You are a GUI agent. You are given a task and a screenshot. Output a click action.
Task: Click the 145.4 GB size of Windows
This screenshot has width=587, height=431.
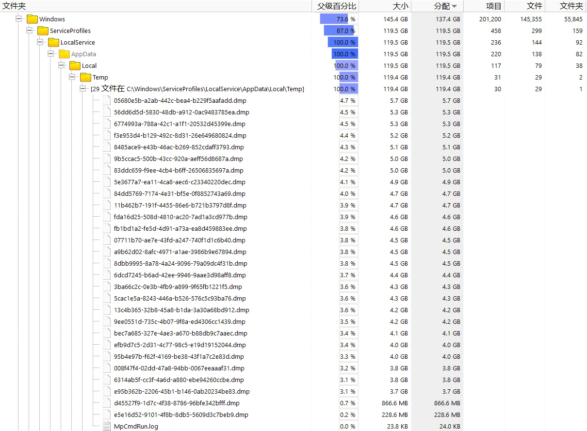point(395,19)
